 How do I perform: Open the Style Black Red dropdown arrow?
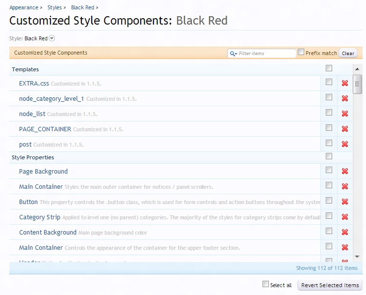click(x=52, y=38)
